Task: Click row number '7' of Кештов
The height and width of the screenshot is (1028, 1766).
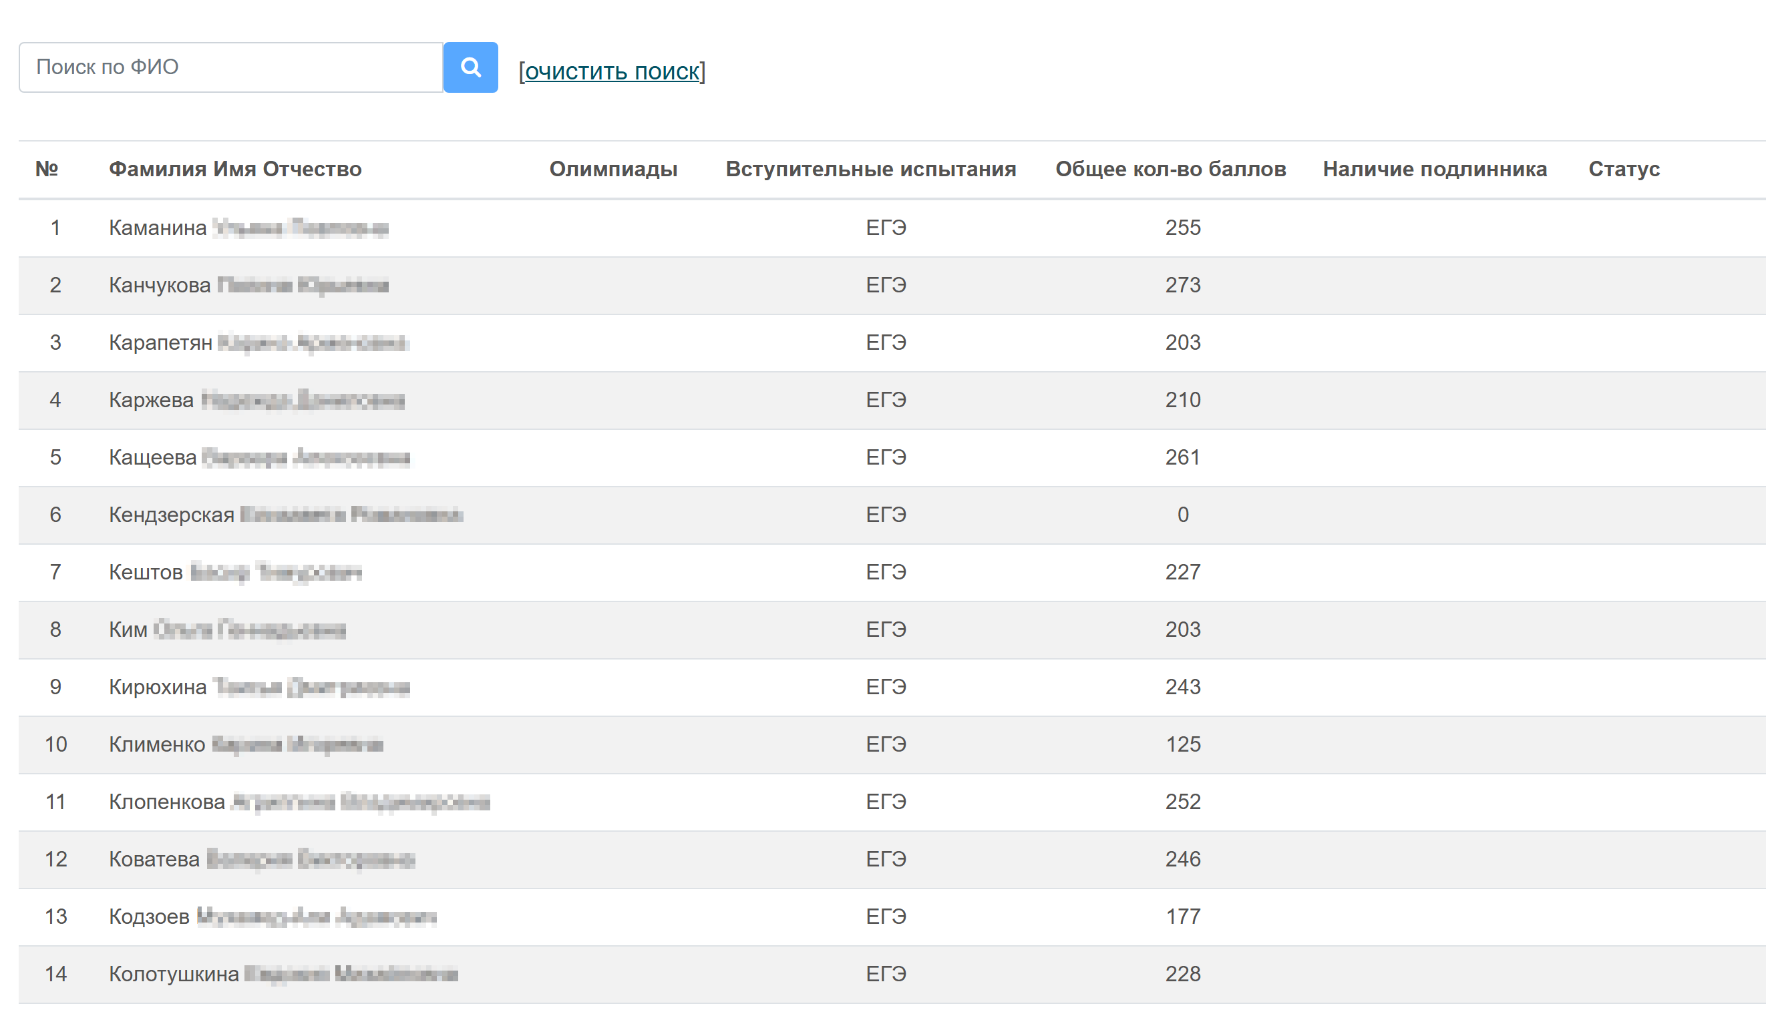Action: (55, 572)
